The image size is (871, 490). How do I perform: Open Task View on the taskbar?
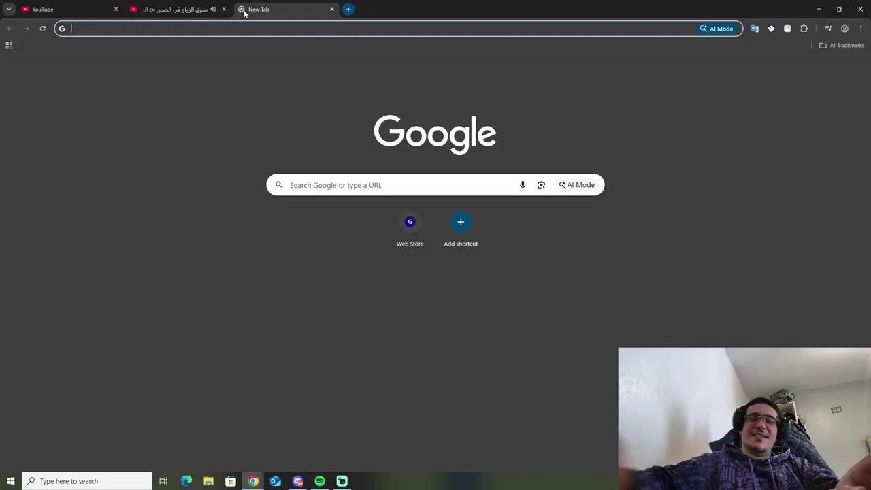163,481
